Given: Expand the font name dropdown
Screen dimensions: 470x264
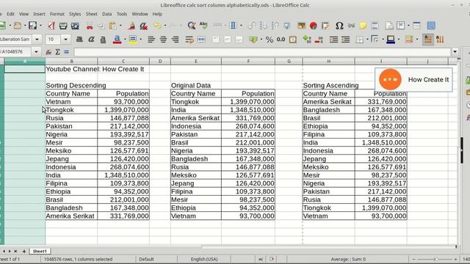Looking at the screenshot, I should [x=37, y=40].
